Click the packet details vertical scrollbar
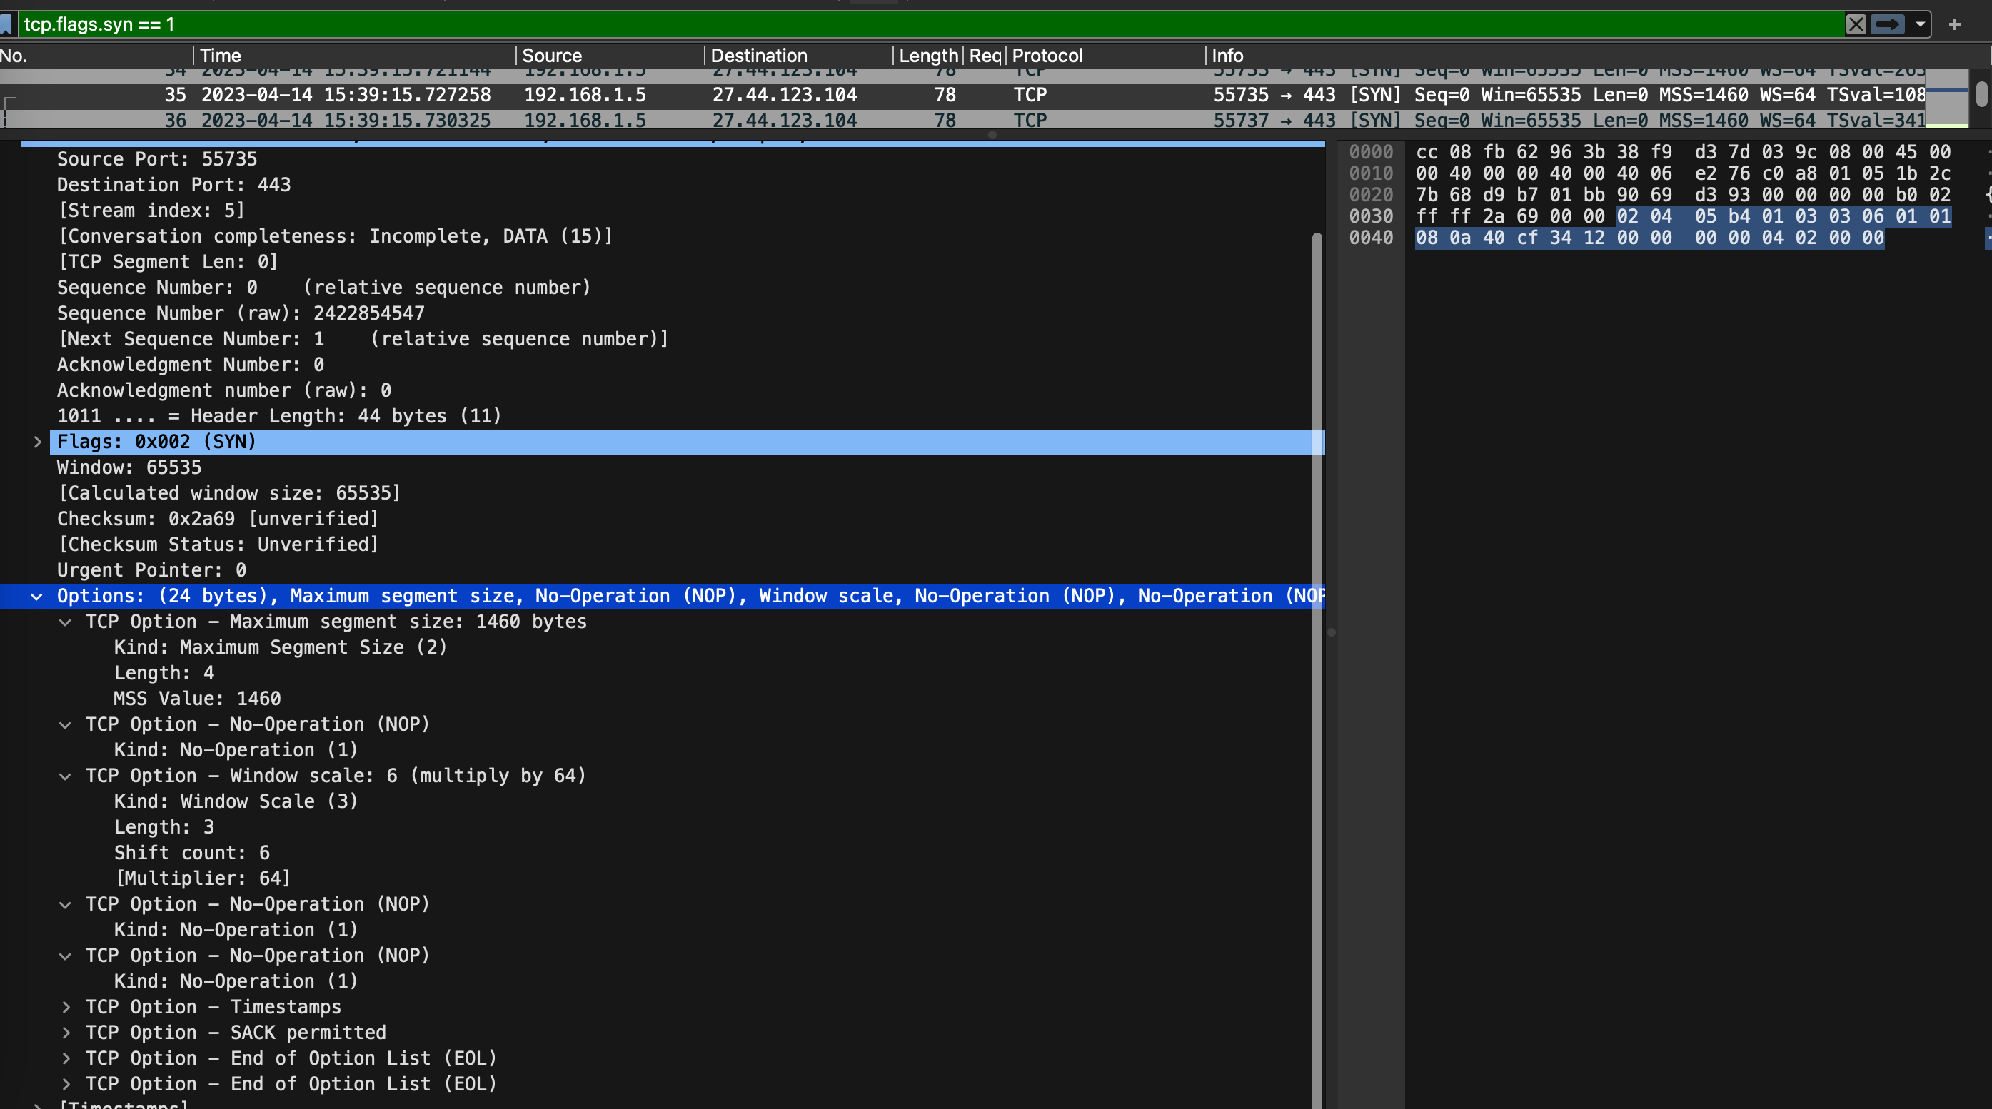 coord(1317,671)
